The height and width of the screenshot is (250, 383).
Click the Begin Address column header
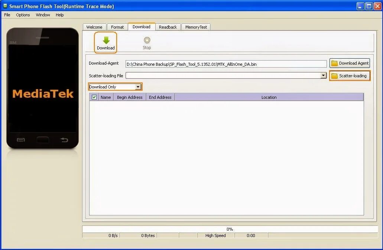click(x=130, y=97)
